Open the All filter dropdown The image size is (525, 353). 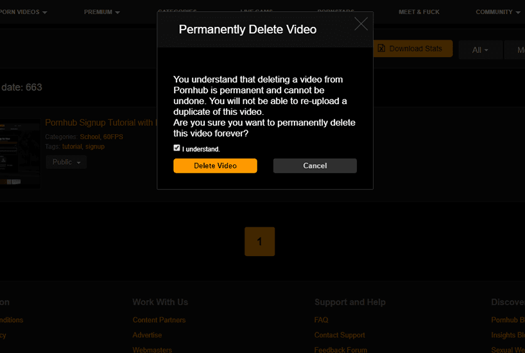(x=480, y=50)
